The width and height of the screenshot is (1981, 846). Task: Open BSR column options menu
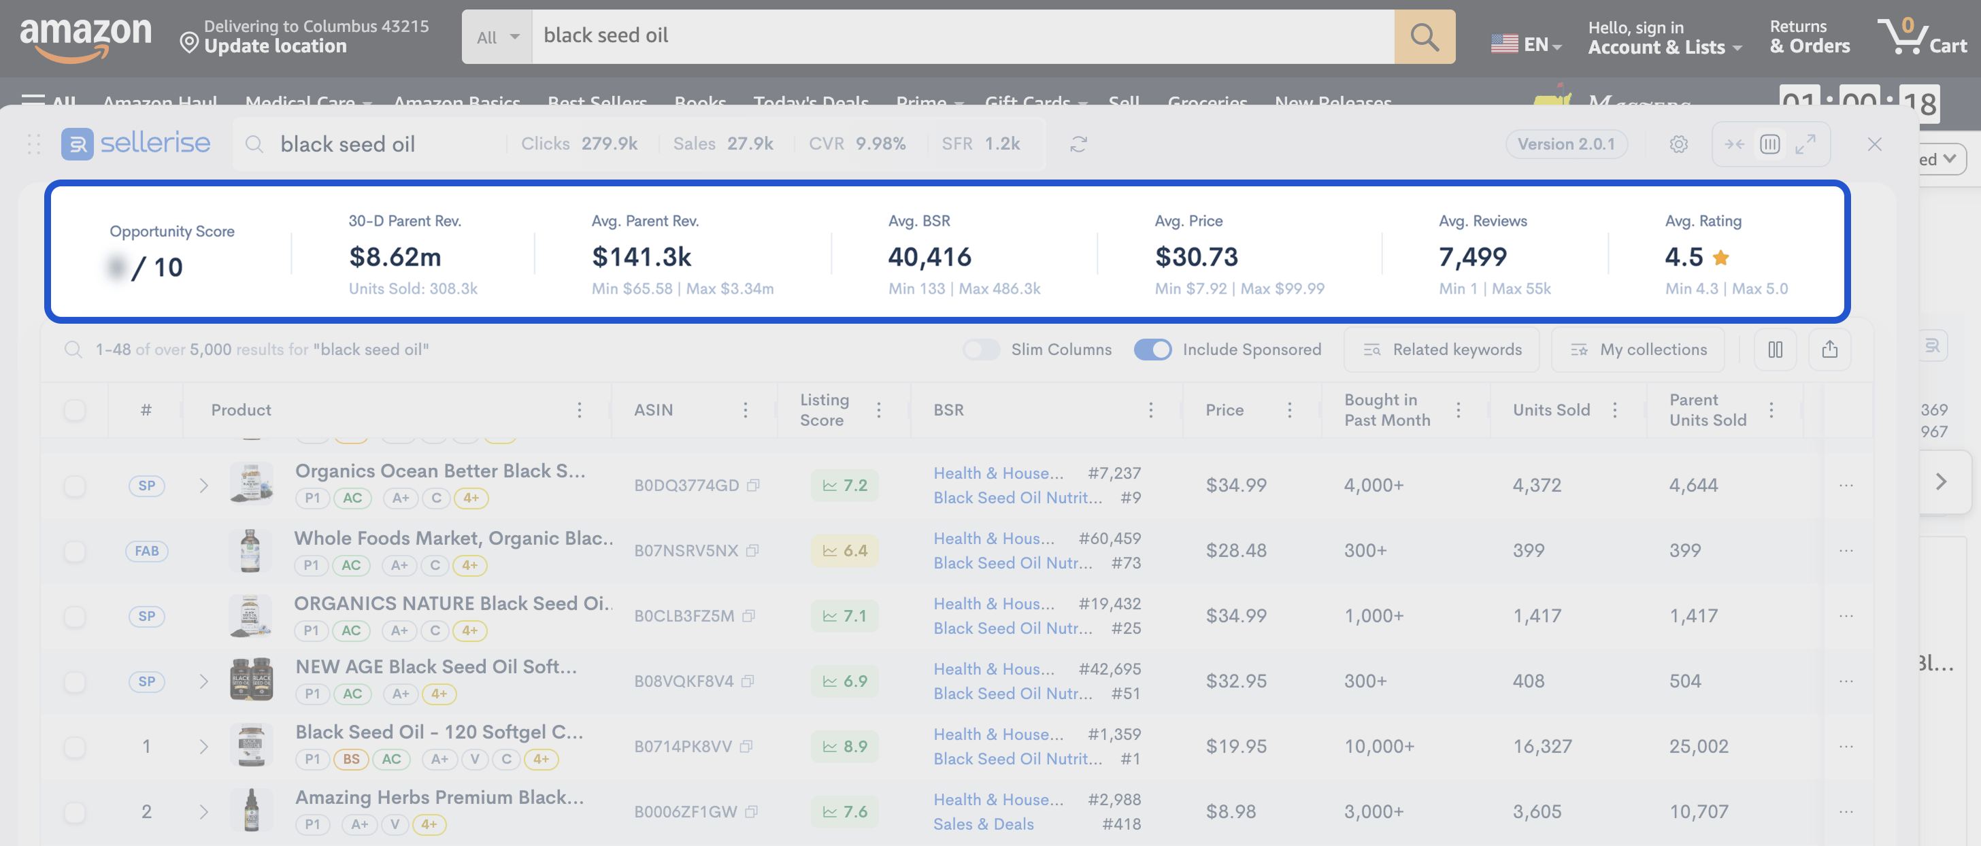click(x=1150, y=410)
